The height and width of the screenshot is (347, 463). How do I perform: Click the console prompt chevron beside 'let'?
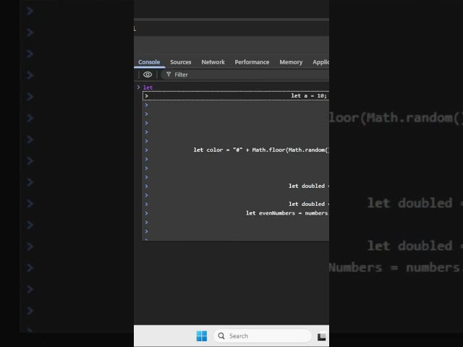(x=138, y=87)
